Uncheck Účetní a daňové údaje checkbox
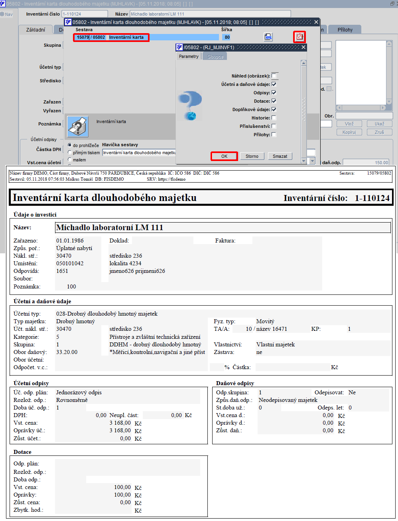Screen dimensions: 398x521 coord(274,84)
